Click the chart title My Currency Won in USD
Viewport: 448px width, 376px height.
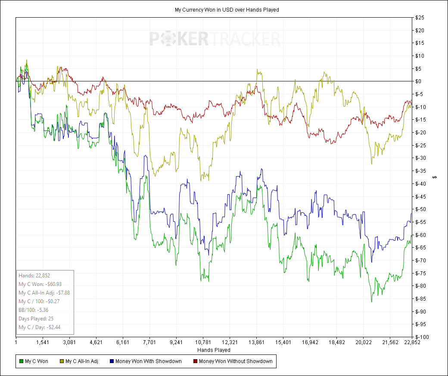pos(227,10)
